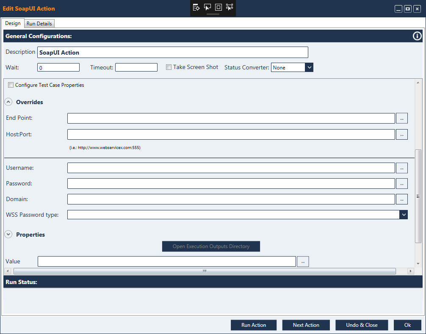Click the ellipsis button beside End Point

coord(402,119)
